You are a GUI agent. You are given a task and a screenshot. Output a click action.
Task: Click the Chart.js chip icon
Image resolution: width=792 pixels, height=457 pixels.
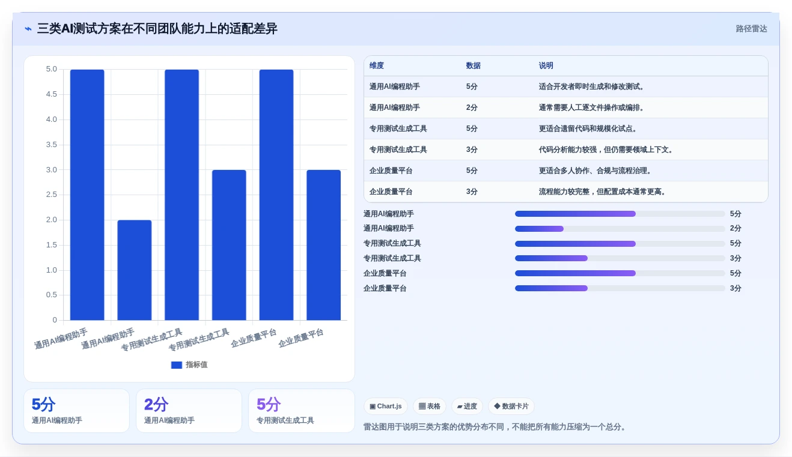(x=373, y=407)
